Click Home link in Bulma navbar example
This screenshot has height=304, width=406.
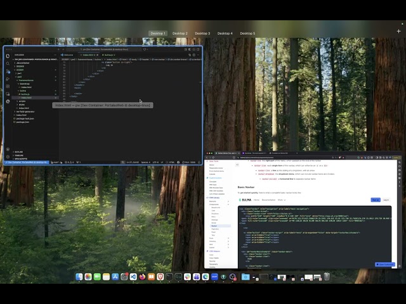(256, 200)
